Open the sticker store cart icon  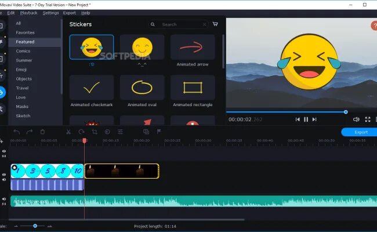click(x=215, y=24)
